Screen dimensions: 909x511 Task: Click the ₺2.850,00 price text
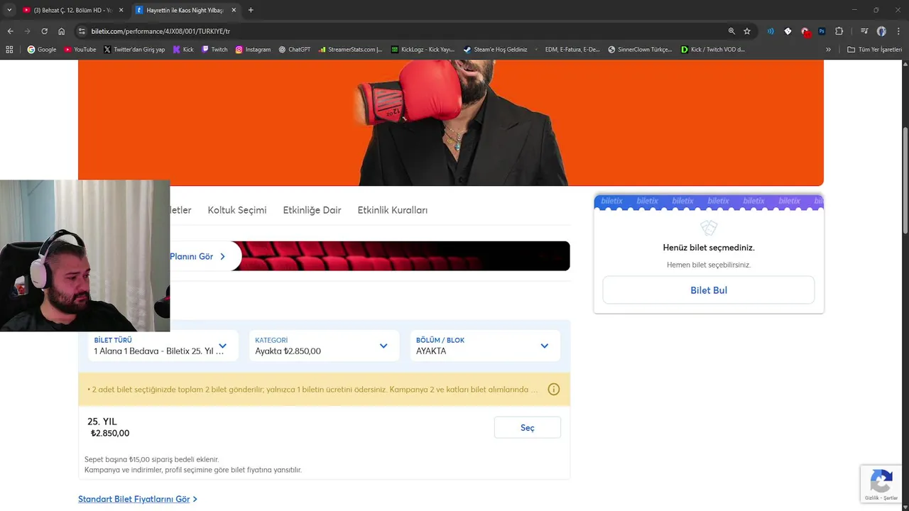[110, 434]
